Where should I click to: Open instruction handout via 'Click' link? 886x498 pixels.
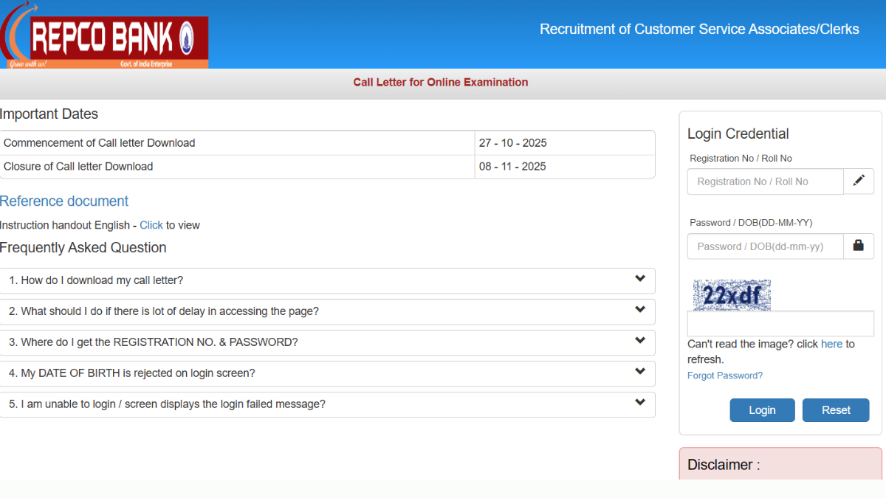(x=151, y=225)
